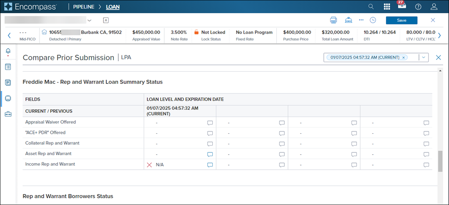Open the search magnifier in the header

(371, 7)
